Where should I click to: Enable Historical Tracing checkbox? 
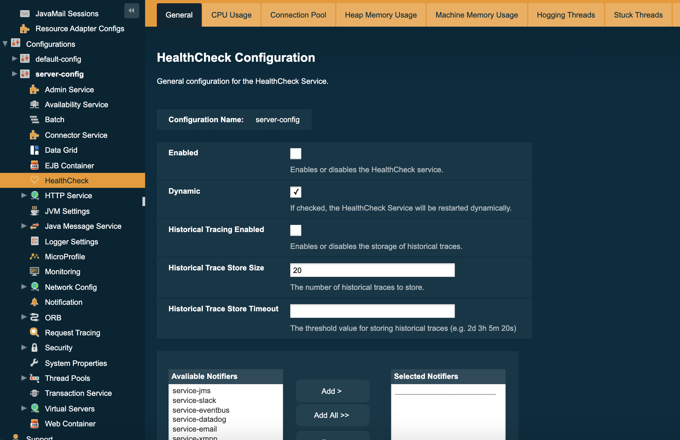[295, 230]
